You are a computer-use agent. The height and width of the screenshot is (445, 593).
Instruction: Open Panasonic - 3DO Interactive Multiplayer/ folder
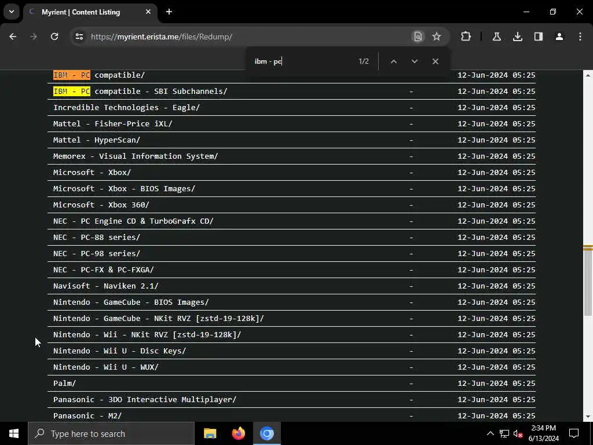[144, 400]
